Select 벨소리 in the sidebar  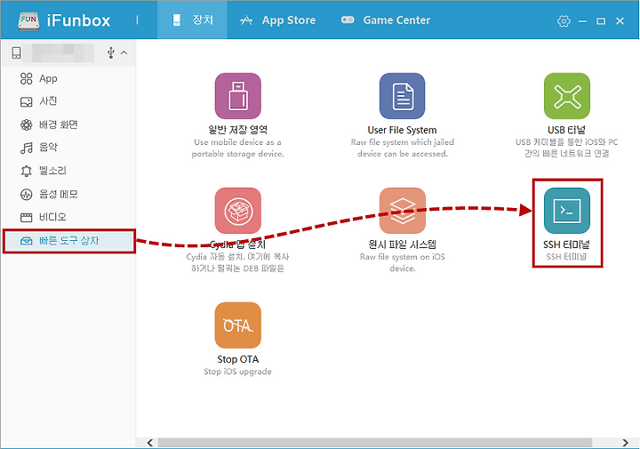(68, 171)
